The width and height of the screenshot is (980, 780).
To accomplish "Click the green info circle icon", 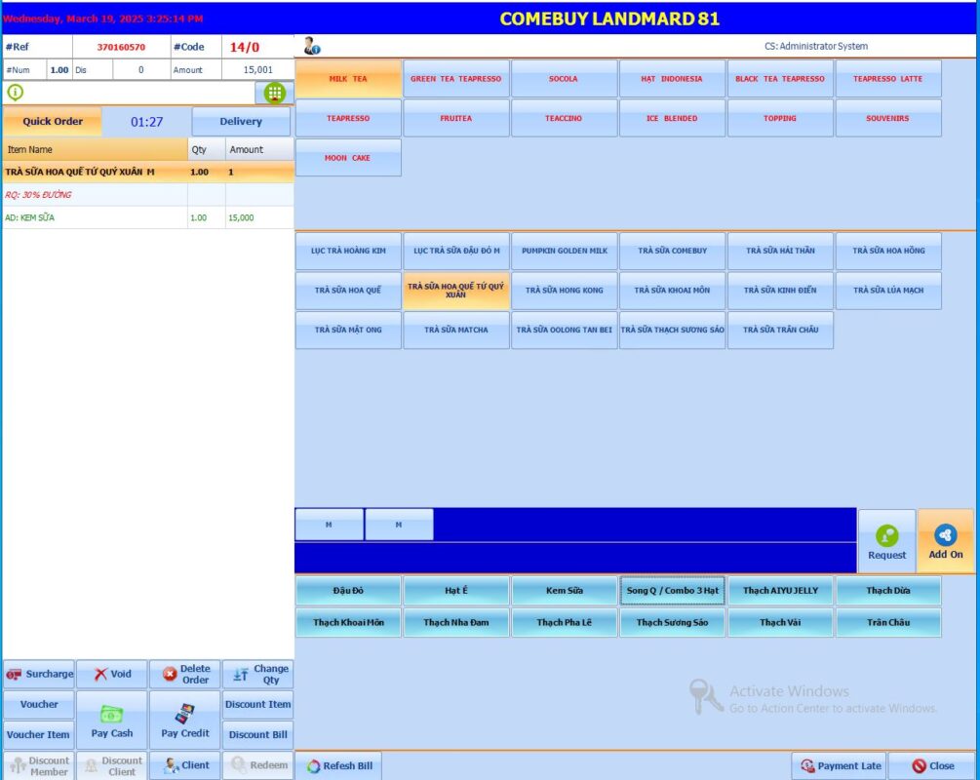I will click(16, 92).
